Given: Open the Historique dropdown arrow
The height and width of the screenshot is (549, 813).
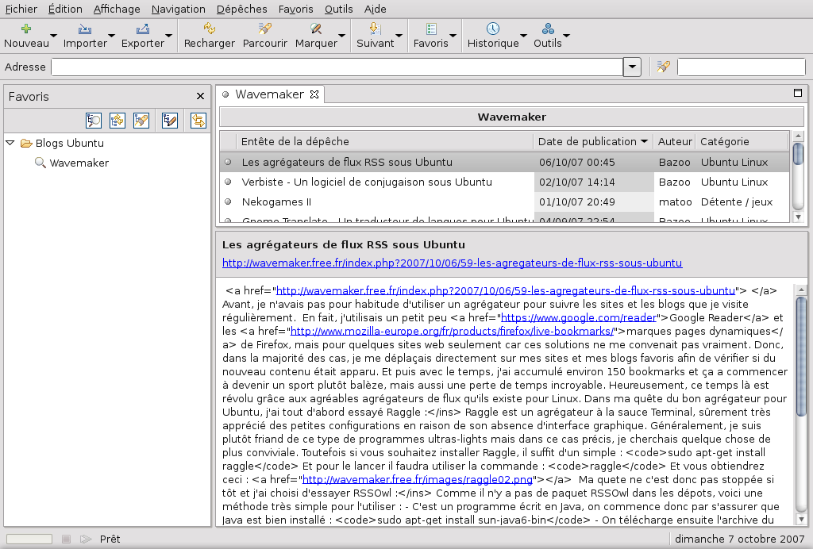Looking at the screenshot, I should [x=523, y=36].
